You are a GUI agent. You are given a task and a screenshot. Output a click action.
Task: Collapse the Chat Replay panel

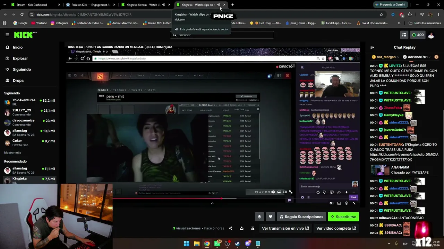372,47
